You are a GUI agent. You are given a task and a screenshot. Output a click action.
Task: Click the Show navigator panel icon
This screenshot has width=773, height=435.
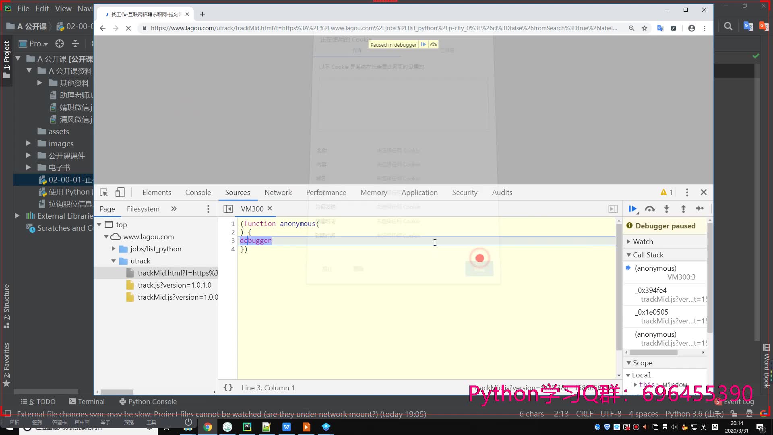pyautogui.click(x=228, y=208)
